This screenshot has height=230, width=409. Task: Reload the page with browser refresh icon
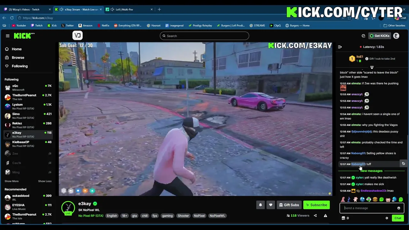[x=12, y=18]
